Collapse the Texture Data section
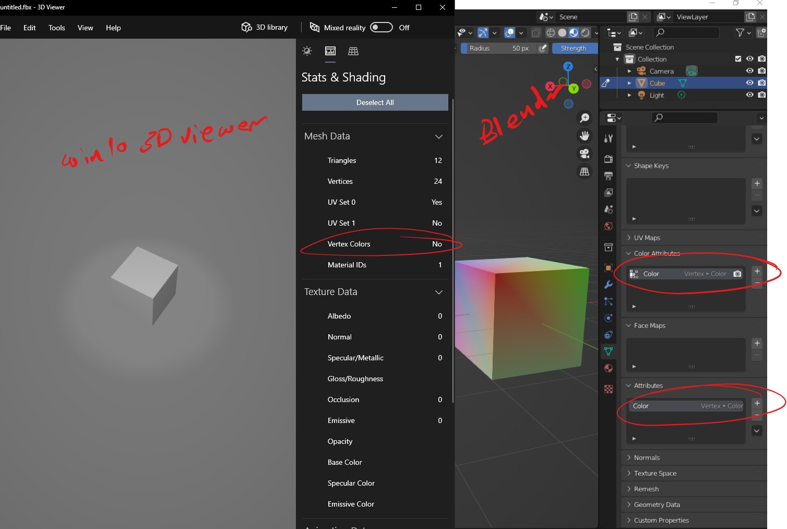The image size is (787, 529). 439,292
